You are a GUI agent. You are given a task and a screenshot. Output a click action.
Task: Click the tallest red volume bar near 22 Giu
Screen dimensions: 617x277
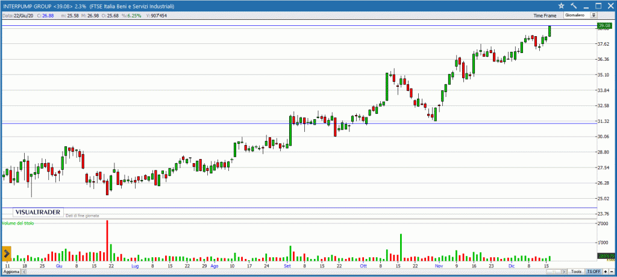pos(107,241)
